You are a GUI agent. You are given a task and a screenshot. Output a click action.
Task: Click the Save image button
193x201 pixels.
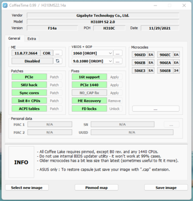(x=166, y=187)
